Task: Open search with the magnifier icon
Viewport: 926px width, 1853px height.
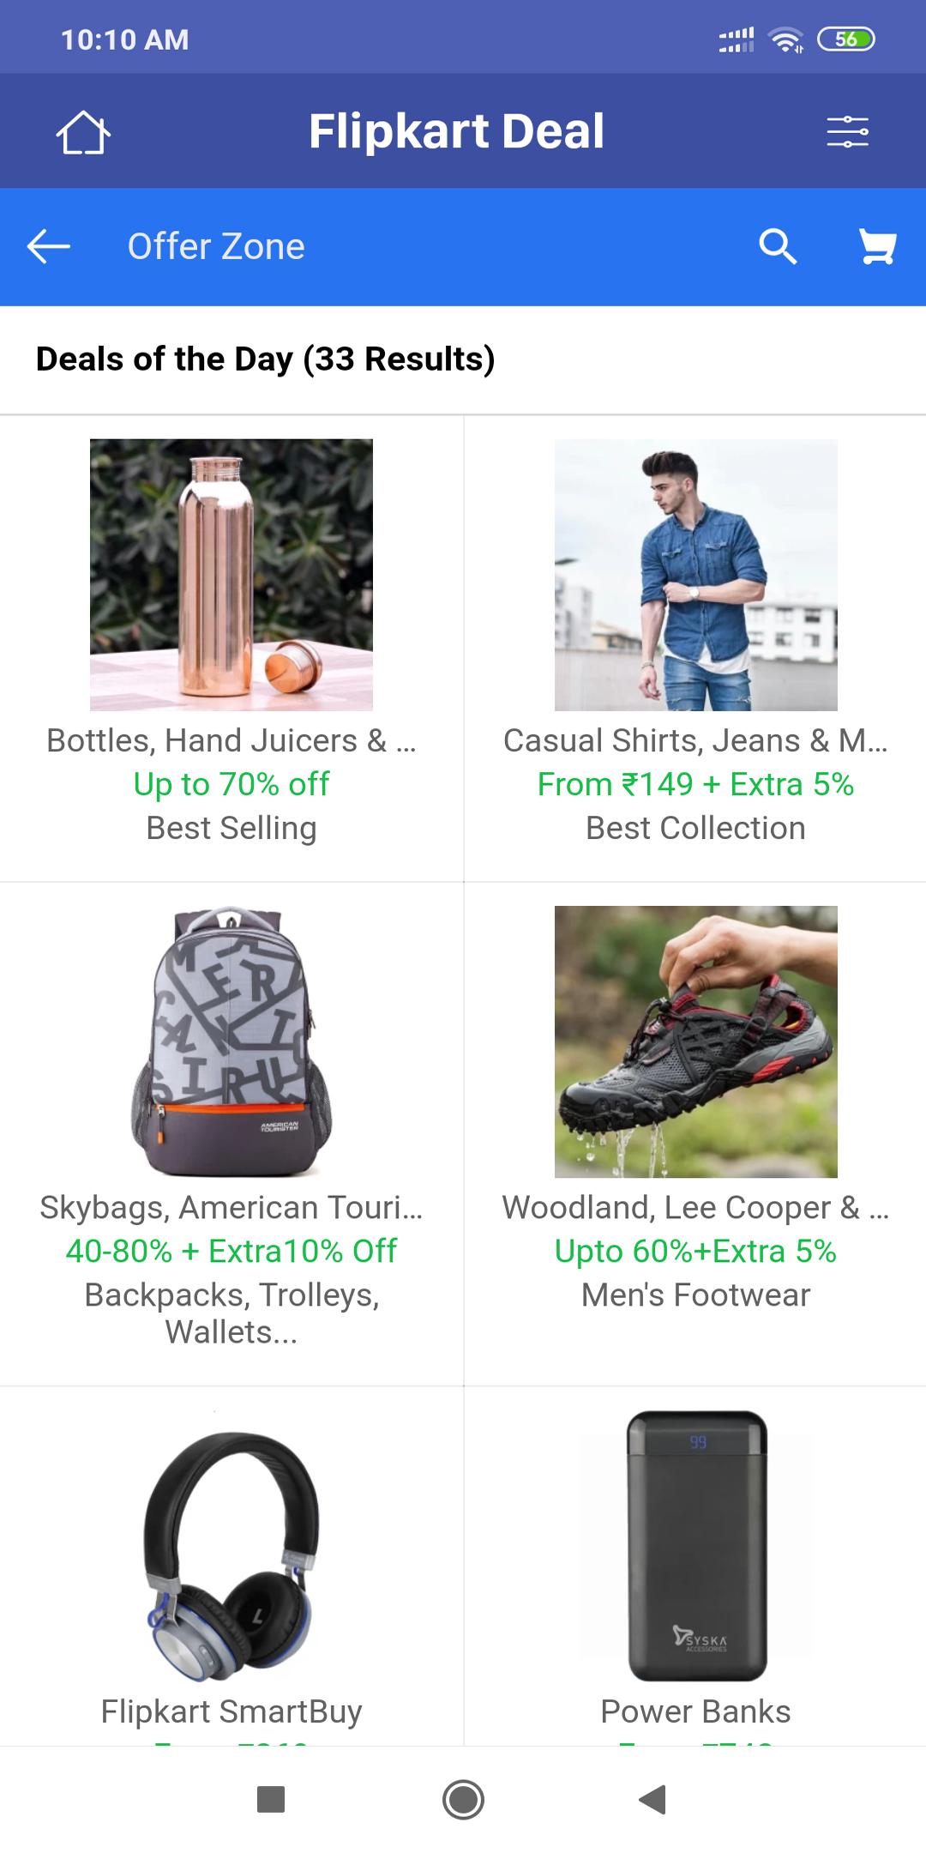Action: (x=778, y=247)
